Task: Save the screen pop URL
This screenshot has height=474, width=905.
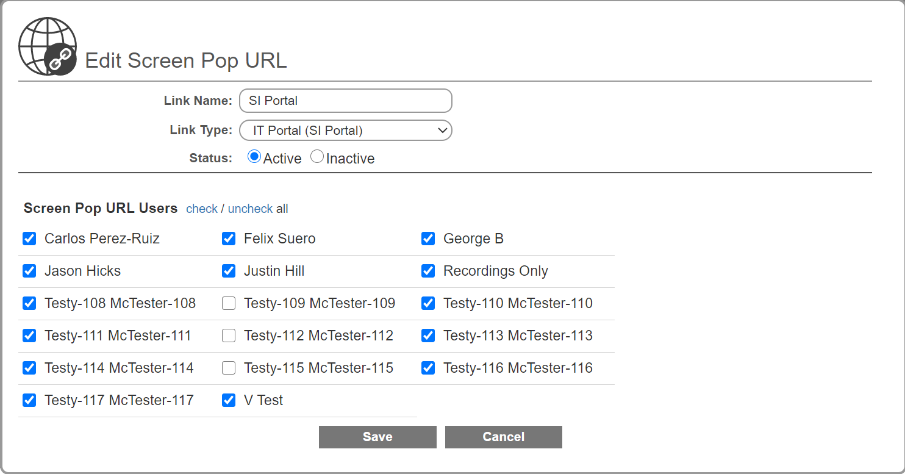Action: [377, 437]
